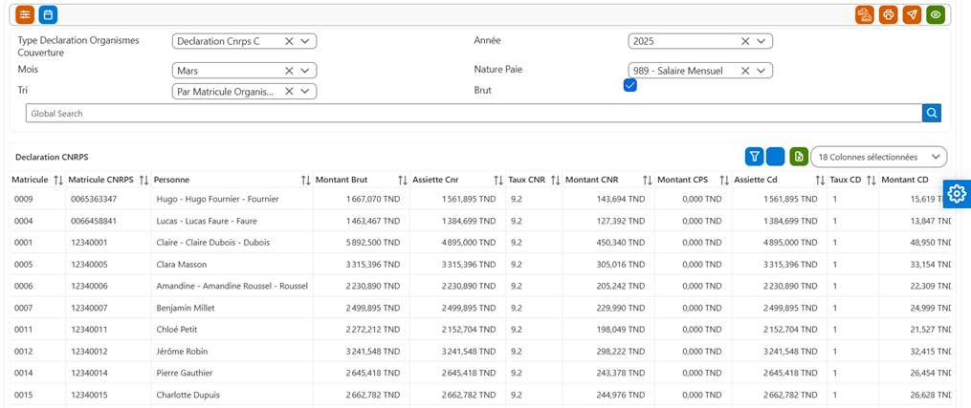Click the blue calendar icon
This screenshot has width=971, height=408.
click(48, 13)
